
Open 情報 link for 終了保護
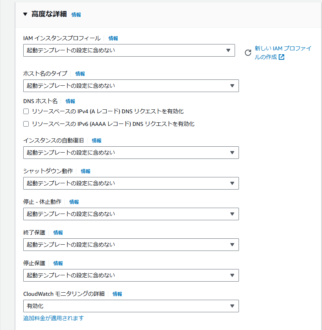pyautogui.click(x=58, y=232)
